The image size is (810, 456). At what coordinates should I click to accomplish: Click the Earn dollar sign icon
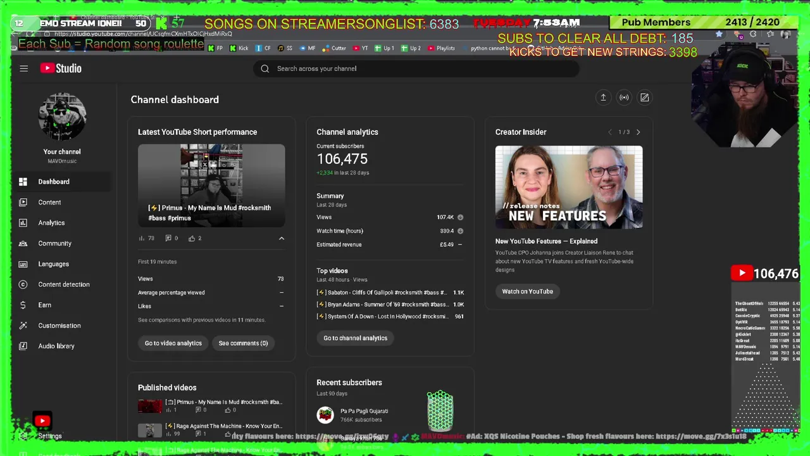click(23, 305)
